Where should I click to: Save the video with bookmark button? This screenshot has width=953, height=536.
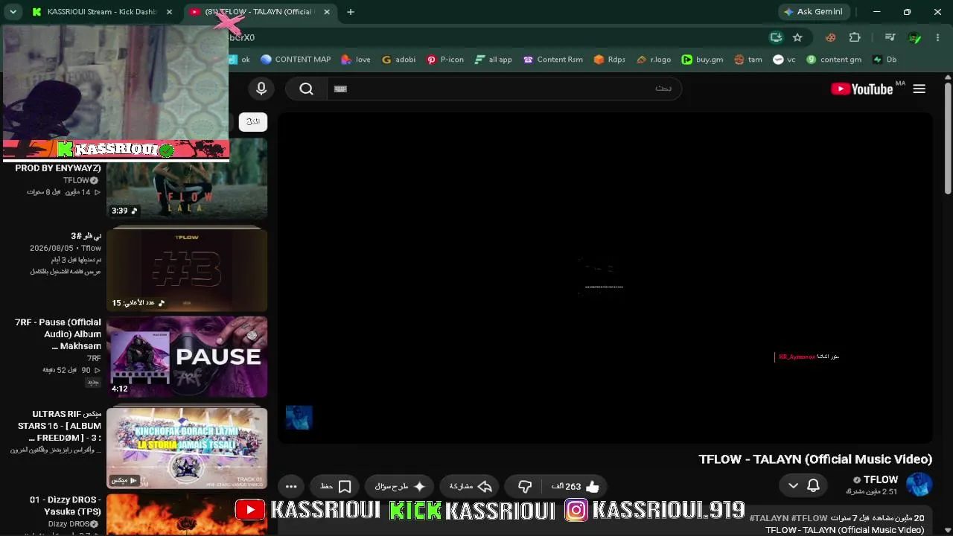[x=336, y=486]
